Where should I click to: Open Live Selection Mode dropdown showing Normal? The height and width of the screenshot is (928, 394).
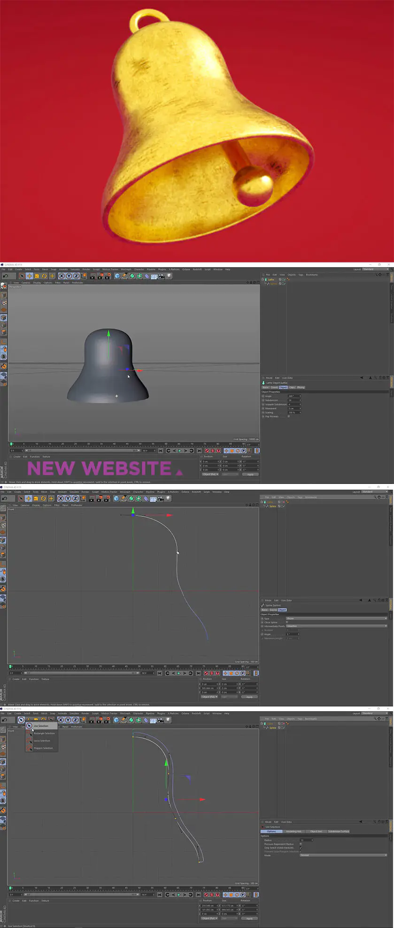tap(343, 855)
